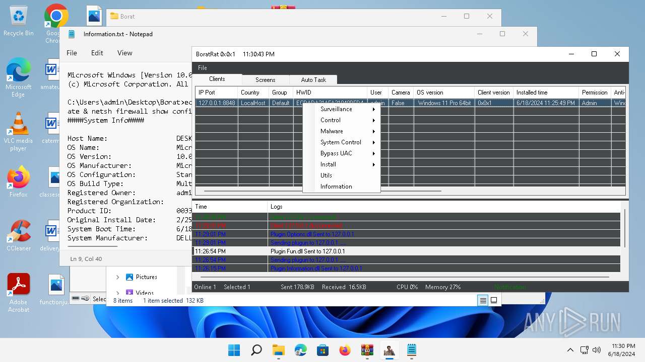
Task: Open WinRAR from the taskbar
Action: (367, 350)
